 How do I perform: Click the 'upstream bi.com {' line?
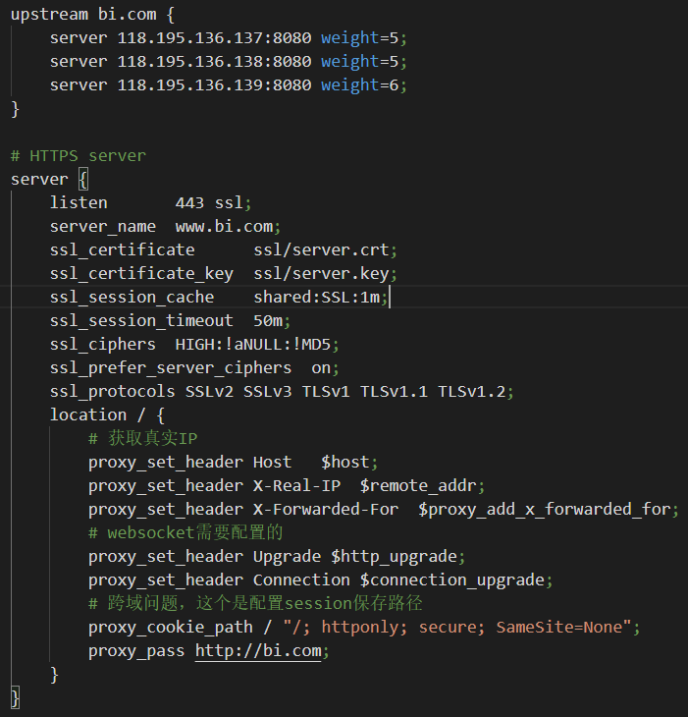point(92,15)
